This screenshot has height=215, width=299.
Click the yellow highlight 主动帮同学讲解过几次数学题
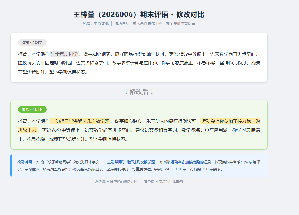(x=80, y=121)
